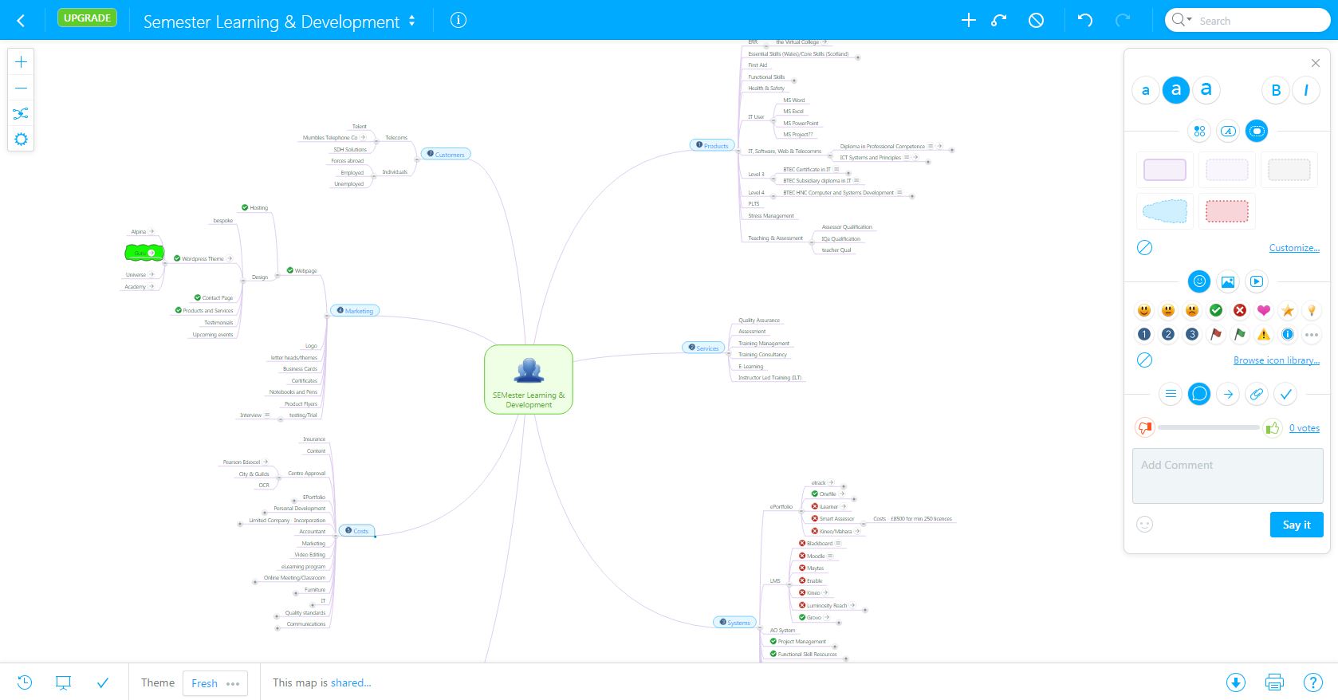Go back using the top-left arrow

pos(21,21)
